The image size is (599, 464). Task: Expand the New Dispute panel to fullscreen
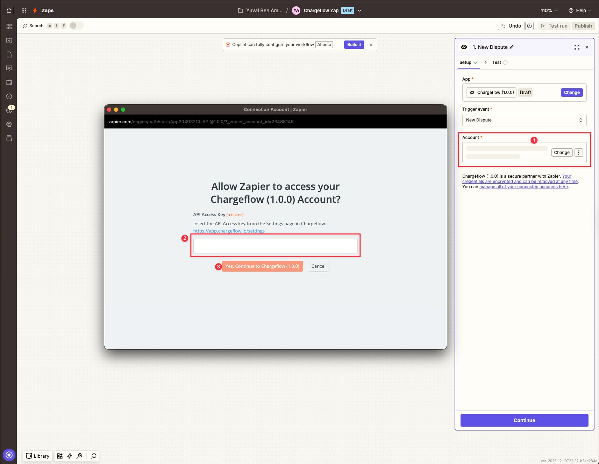[577, 47]
